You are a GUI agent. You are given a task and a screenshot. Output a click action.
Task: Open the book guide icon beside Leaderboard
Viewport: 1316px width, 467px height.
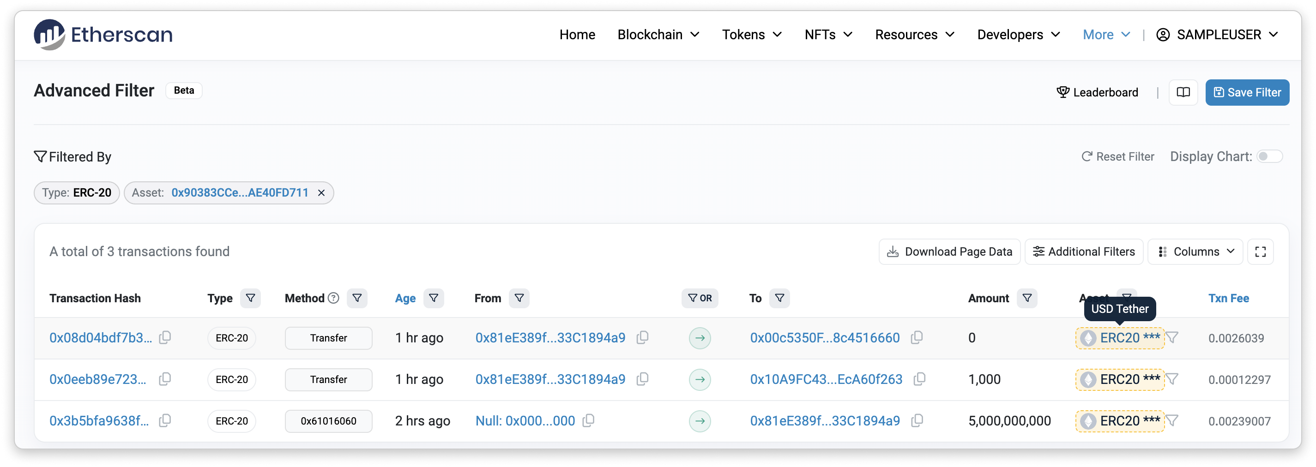click(1183, 92)
